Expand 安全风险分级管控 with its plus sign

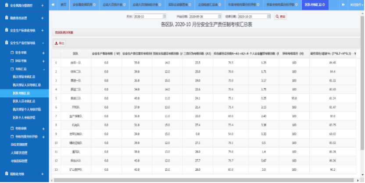(x=43, y=5)
